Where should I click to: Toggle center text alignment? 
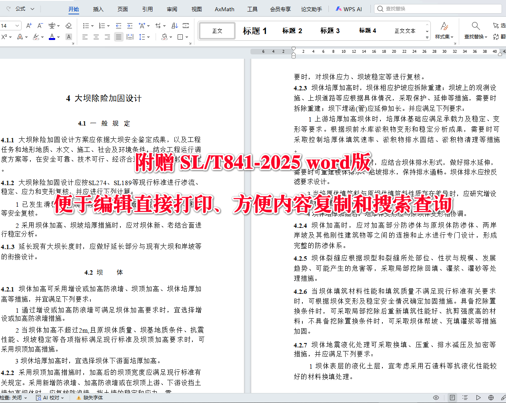pyautogui.click(x=96, y=36)
